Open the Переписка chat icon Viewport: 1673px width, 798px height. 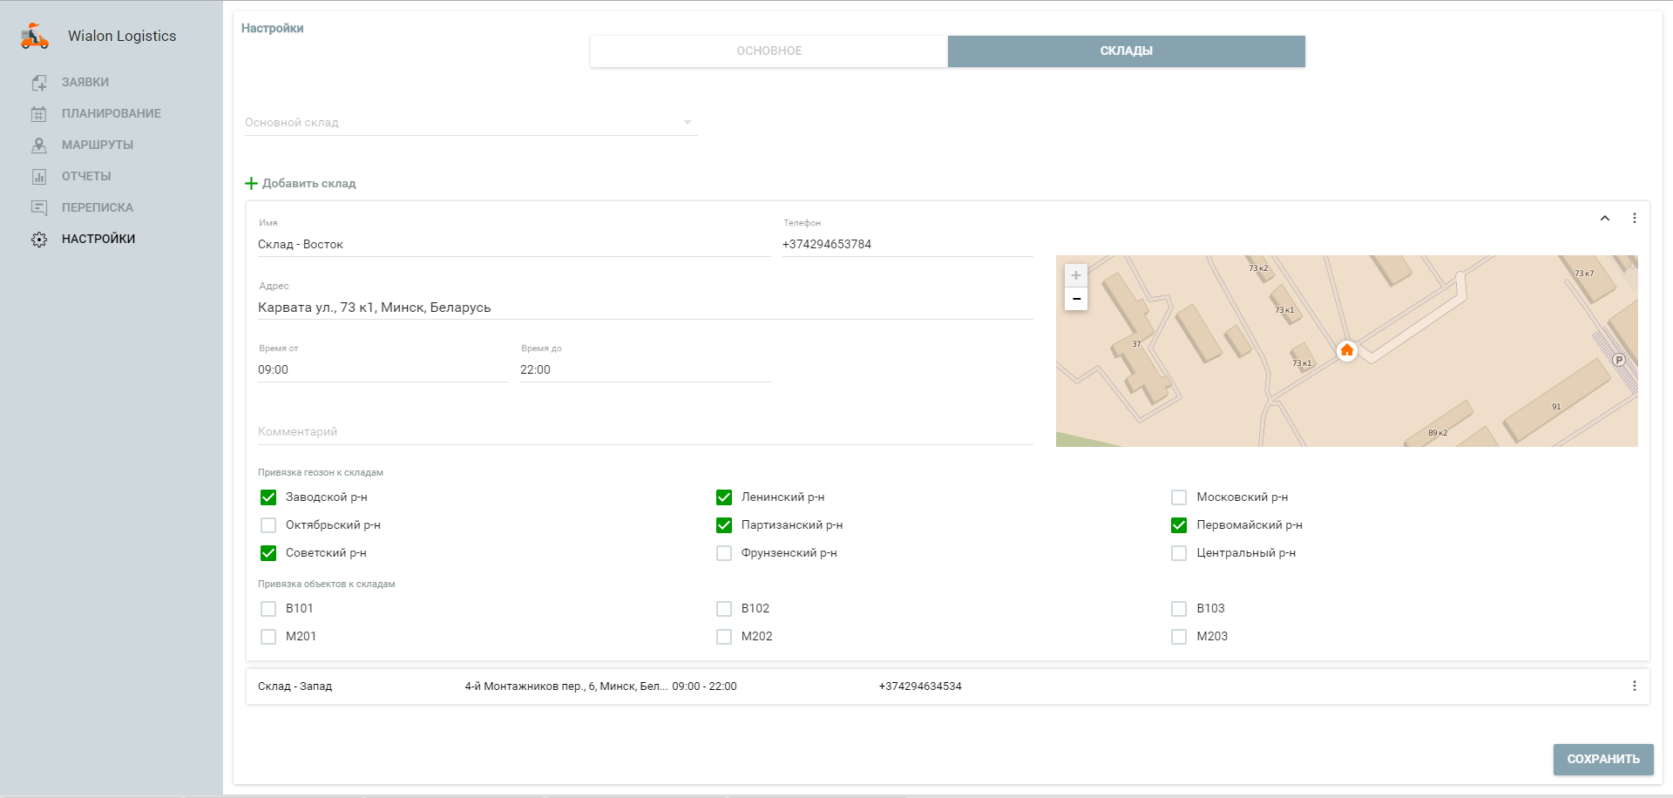tap(39, 208)
